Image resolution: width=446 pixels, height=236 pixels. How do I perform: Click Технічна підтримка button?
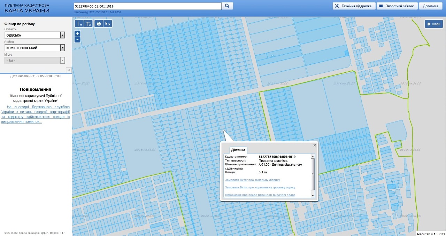coord(354,6)
